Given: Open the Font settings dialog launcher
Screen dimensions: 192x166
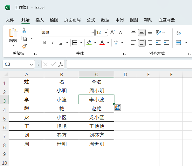Looking at the screenshot, I should (125, 54).
